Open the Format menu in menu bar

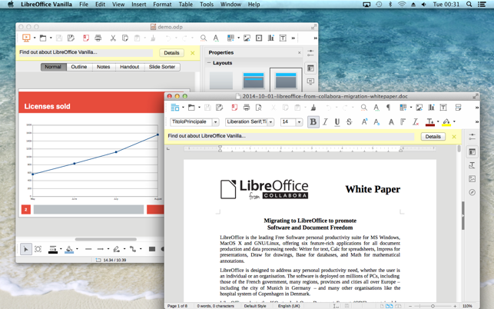tap(162, 5)
